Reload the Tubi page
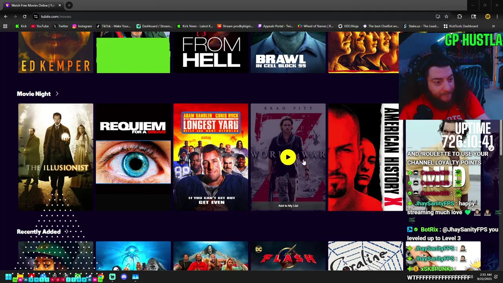 point(24,17)
